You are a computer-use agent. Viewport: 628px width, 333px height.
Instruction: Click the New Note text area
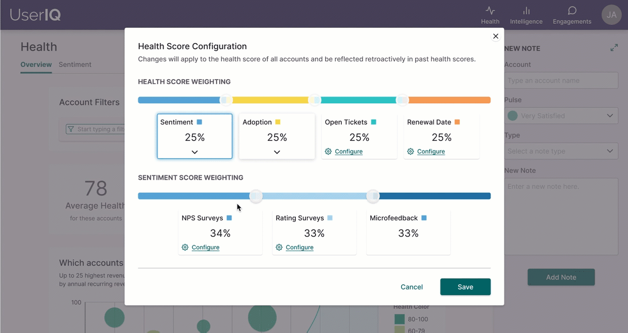pos(561,216)
